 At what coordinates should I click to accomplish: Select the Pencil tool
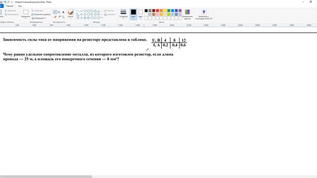55,12
